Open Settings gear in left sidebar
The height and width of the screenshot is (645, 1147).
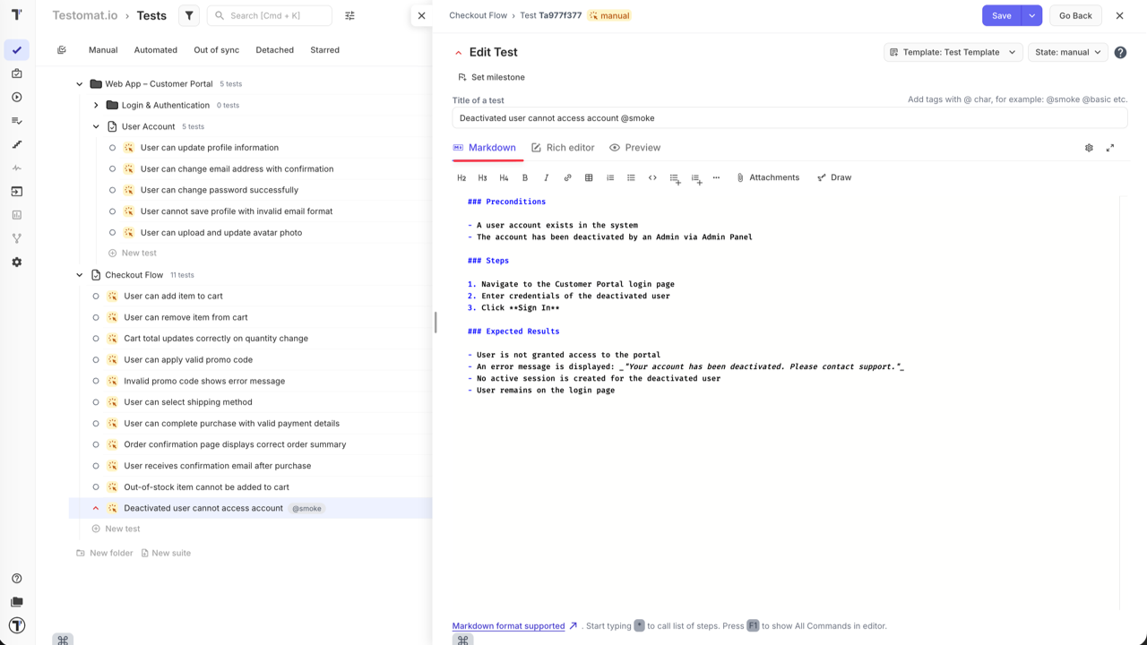pos(16,262)
